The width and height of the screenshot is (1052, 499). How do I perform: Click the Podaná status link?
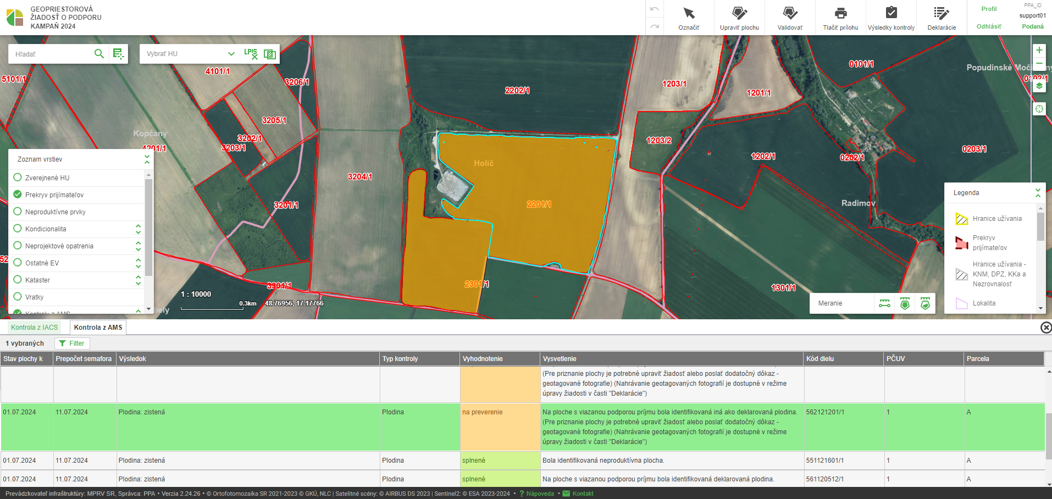[x=1032, y=26]
